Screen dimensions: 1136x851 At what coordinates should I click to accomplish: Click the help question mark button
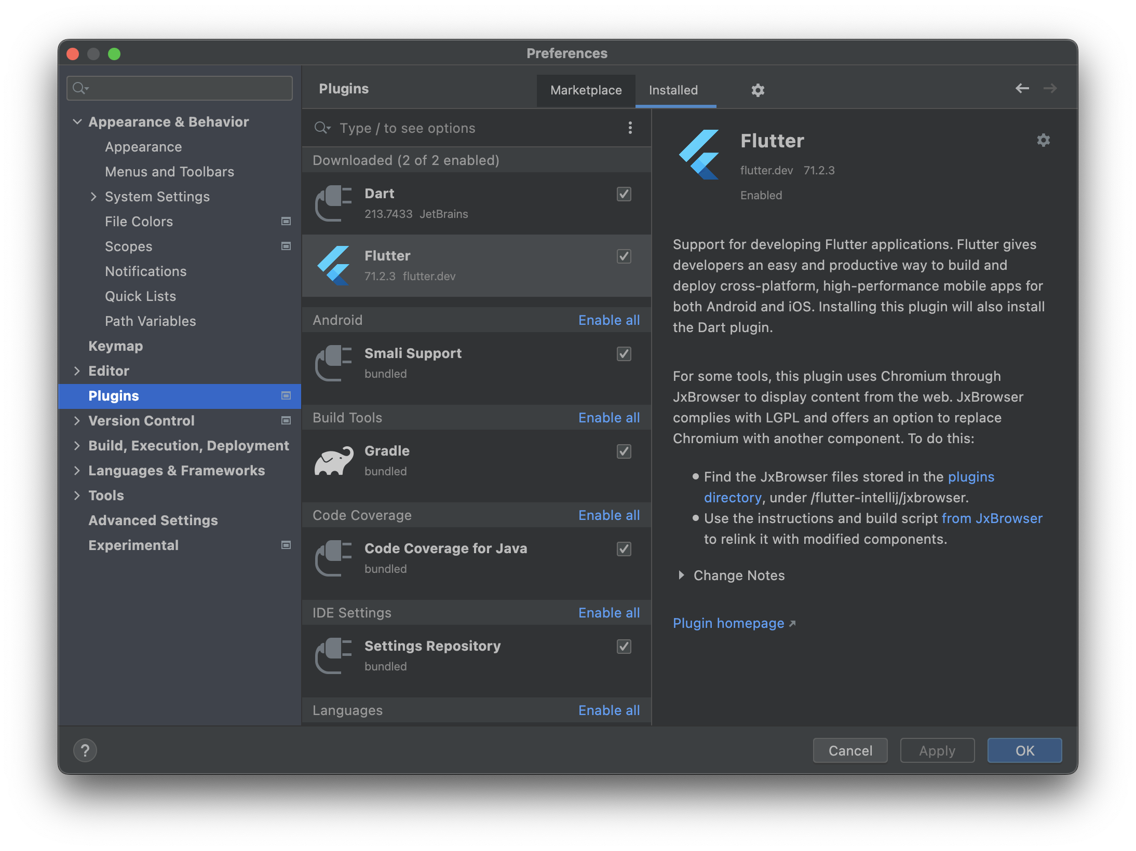click(x=85, y=750)
